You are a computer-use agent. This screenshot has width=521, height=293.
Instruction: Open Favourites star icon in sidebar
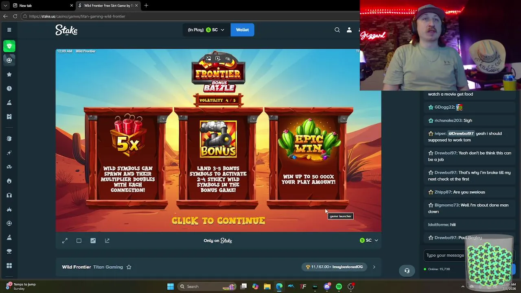point(9,74)
